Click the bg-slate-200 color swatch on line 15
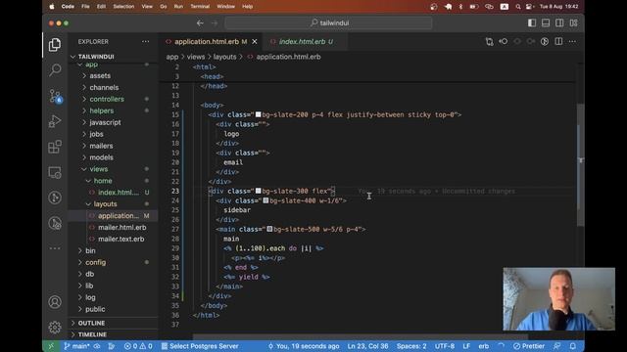Image resolution: width=627 pixels, height=352 pixels. [x=259, y=114]
